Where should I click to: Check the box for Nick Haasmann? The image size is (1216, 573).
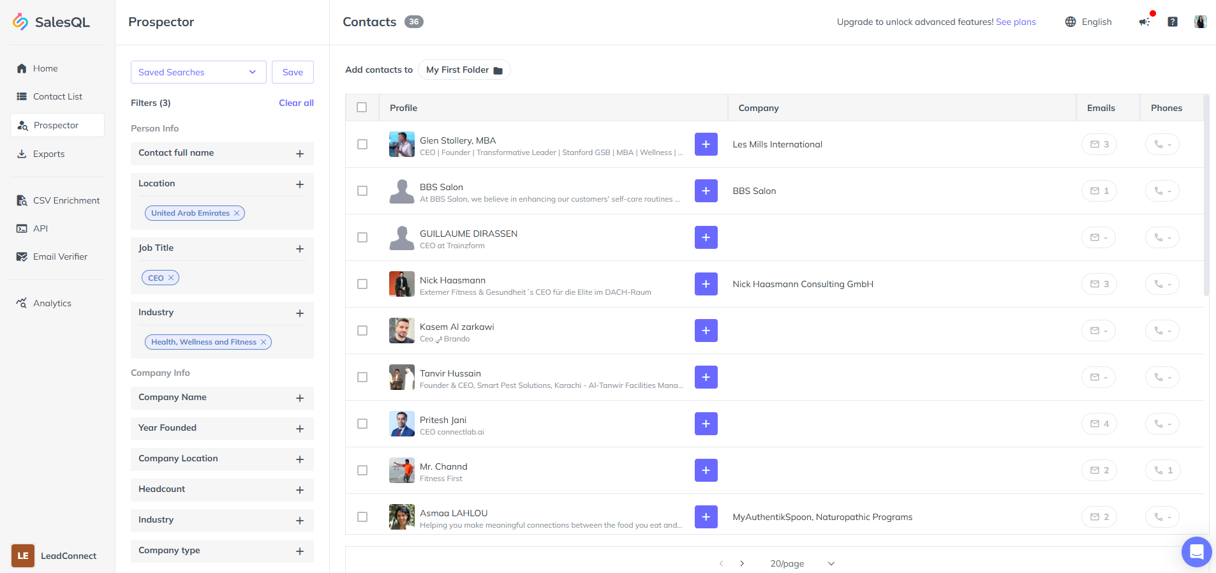(x=362, y=284)
